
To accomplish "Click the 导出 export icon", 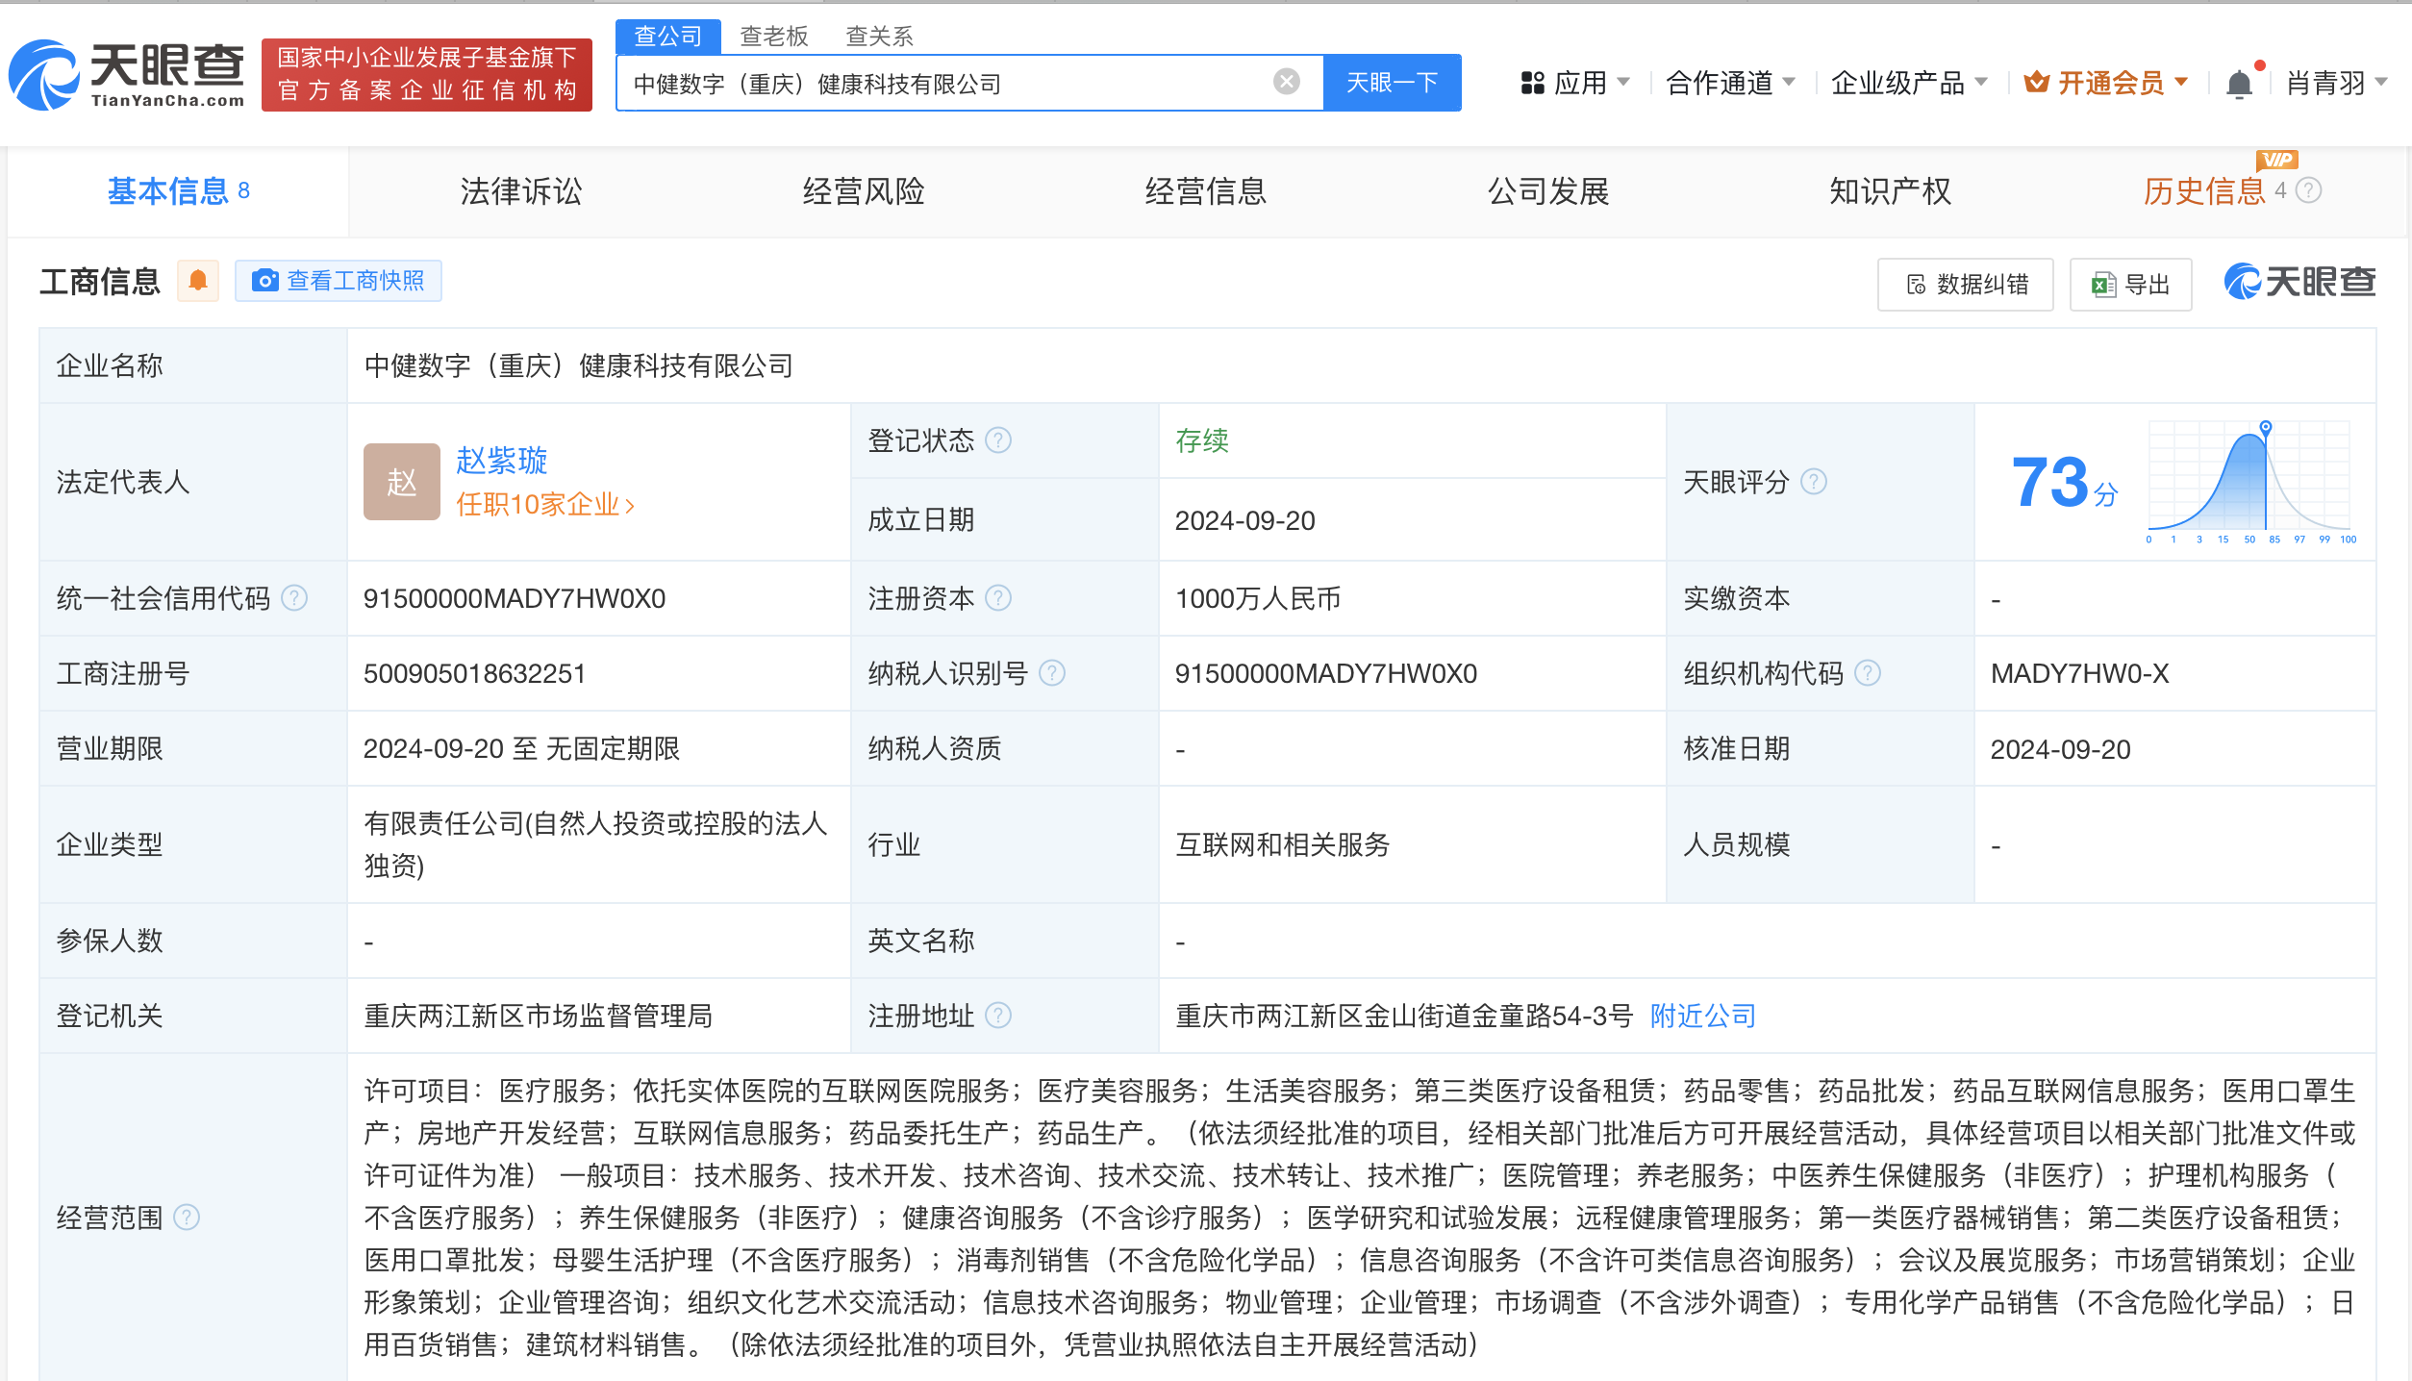I will [2101, 285].
